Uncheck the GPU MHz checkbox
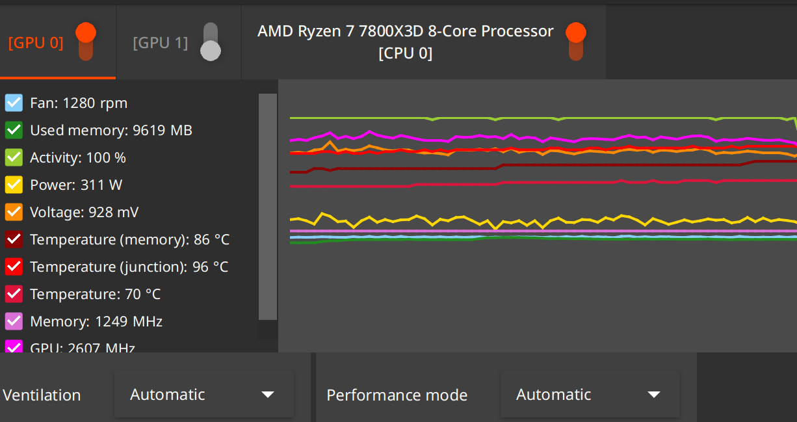Viewport: 797px width, 422px height. tap(14, 346)
